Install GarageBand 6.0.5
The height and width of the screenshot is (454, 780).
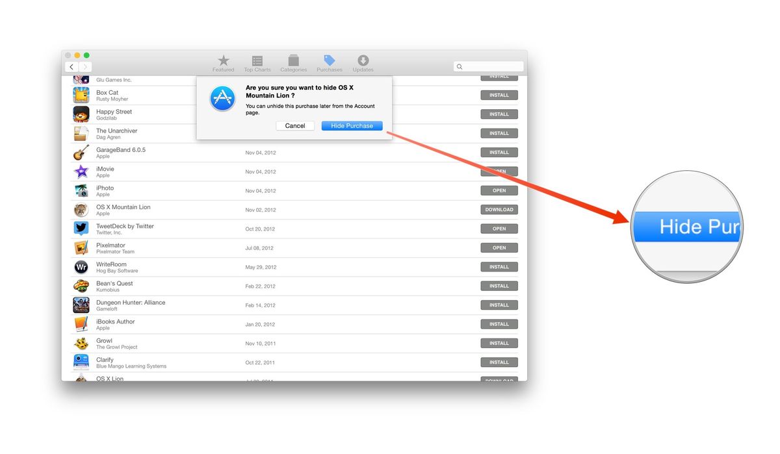(x=499, y=152)
